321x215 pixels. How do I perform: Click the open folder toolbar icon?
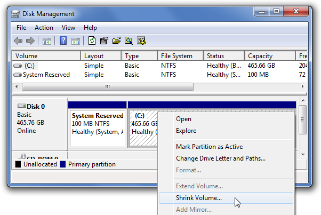(116, 41)
